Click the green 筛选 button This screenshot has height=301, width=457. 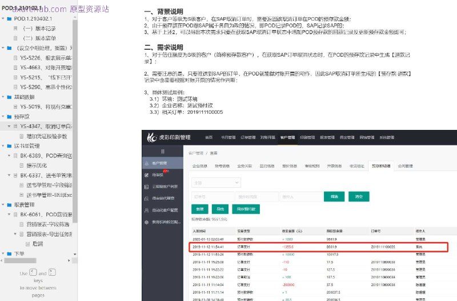[x=334, y=197]
